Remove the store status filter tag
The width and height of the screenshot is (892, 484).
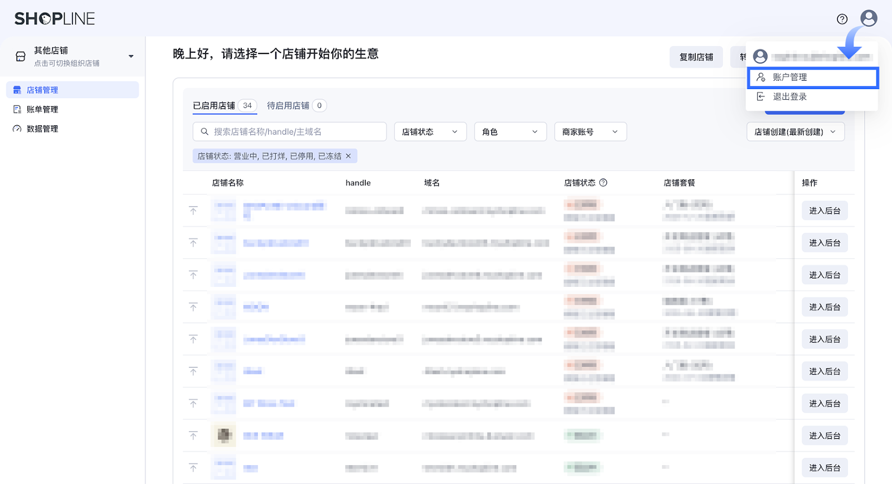[x=348, y=156]
